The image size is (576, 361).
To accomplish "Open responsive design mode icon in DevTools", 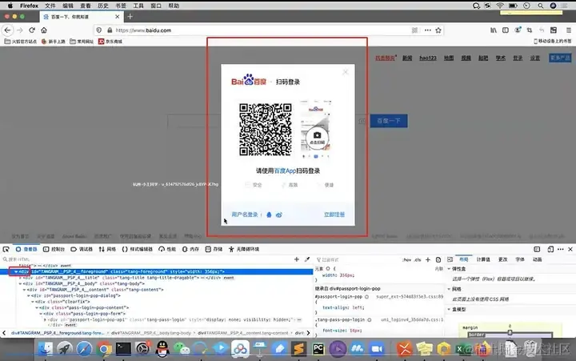I will tap(550, 249).
